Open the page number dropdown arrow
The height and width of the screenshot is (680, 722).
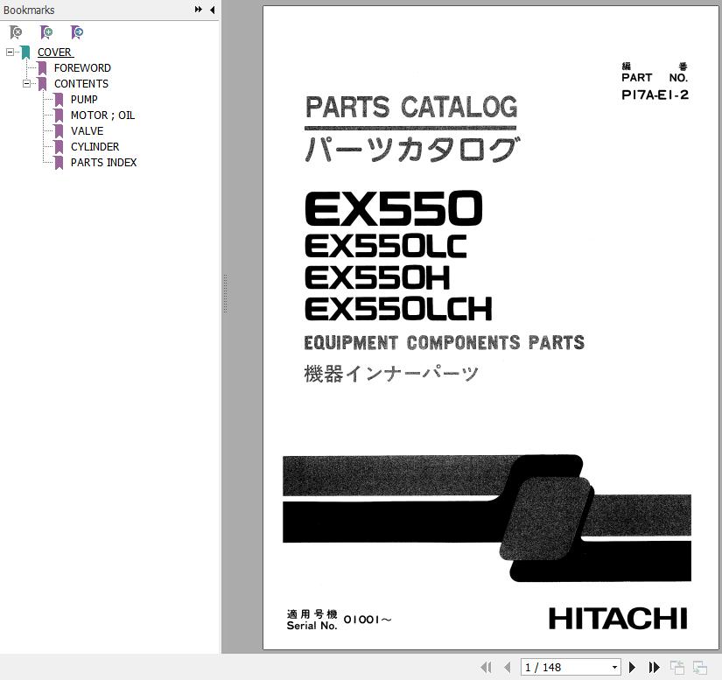[x=614, y=668]
